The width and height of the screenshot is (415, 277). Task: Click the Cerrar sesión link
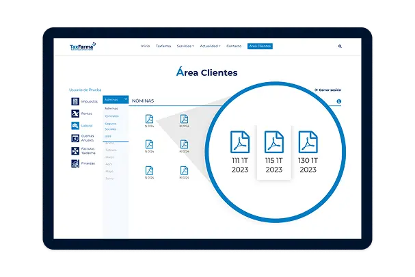click(x=327, y=90)
